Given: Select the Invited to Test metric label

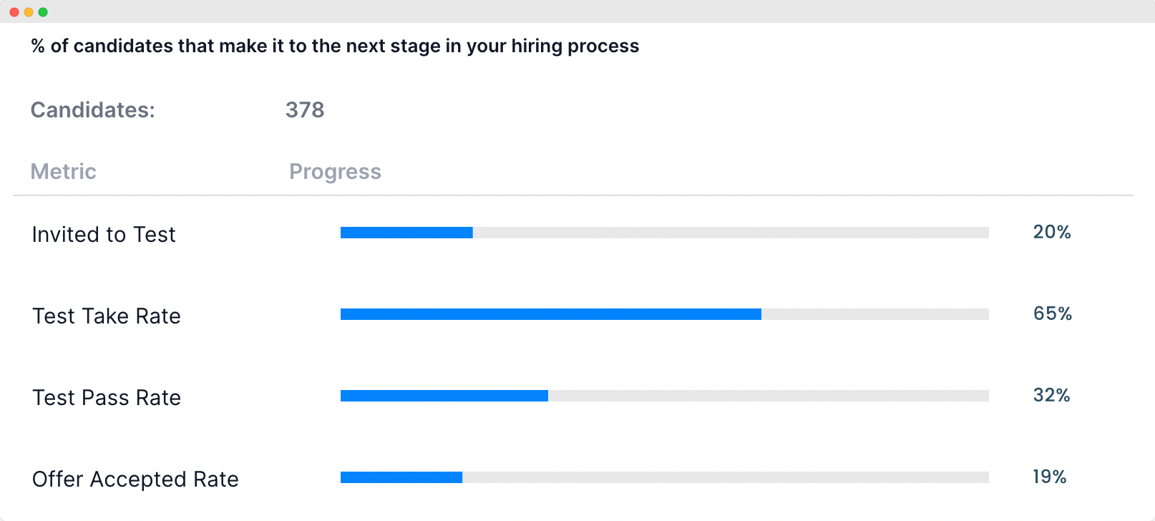Looking at the screenshot, I should [104, 235].
